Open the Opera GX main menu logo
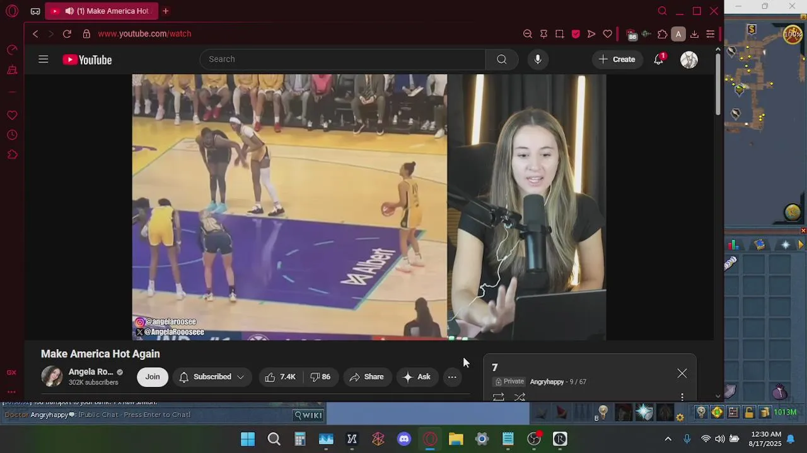 [12, 11]
